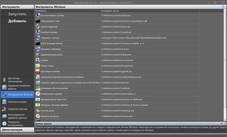Click the command cmd.exe /k sfc.exe /scannow

[x=125, y=105]
